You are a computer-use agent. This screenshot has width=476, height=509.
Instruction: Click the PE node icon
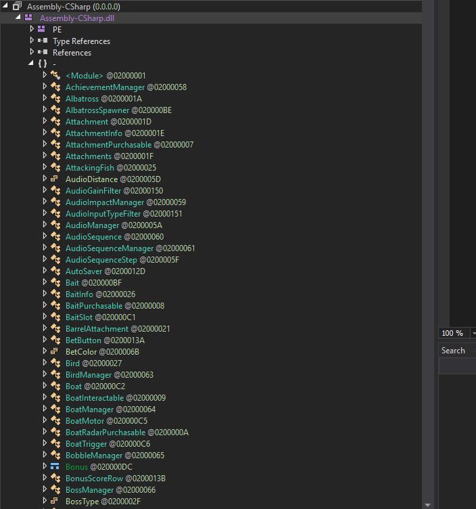pos(41,29)
